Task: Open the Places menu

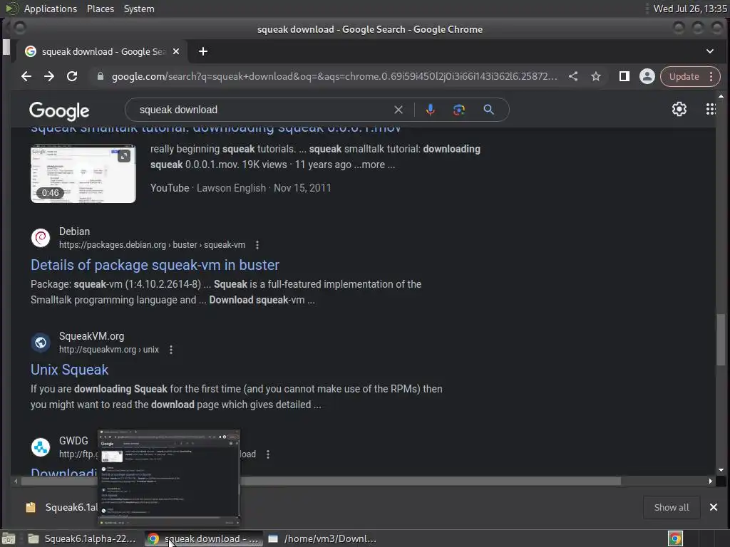Action: click(100, 9)
